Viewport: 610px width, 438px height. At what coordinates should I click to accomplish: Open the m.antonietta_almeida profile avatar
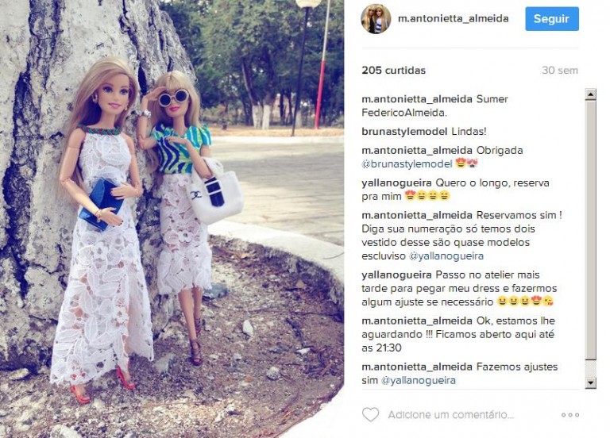(376, 19)
